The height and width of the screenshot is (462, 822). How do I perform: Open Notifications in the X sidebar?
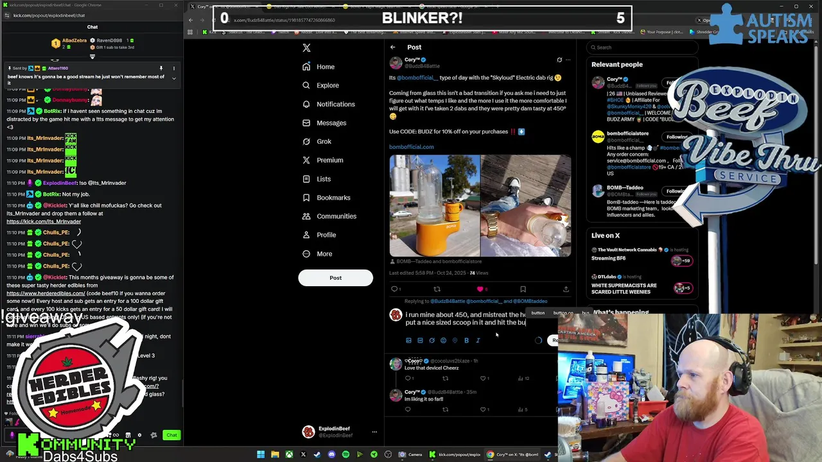tap(328, 104)
